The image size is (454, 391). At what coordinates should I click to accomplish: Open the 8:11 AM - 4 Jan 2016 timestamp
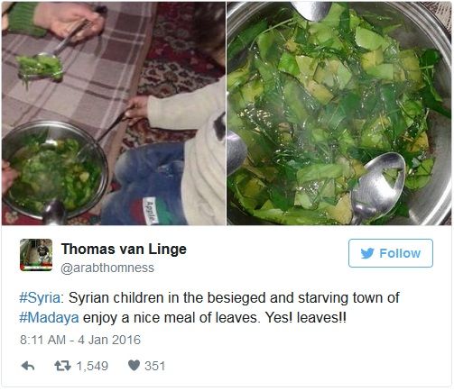(x=80, y=340)
